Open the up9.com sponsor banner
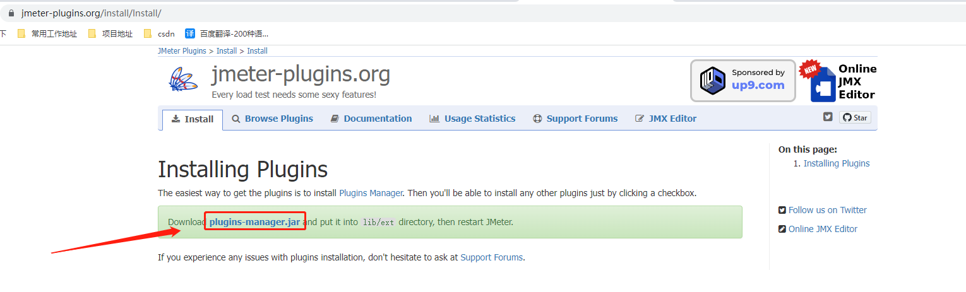This screenshot has height=292, width=966. tap(742, 80)
